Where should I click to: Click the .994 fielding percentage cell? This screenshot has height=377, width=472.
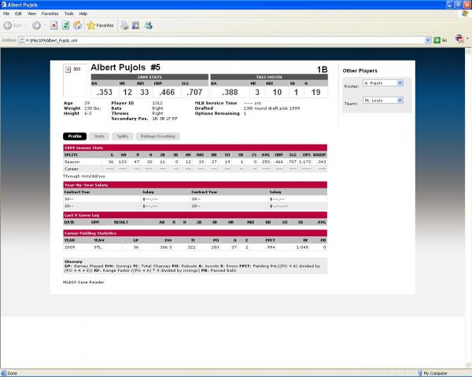pos(271,247)
